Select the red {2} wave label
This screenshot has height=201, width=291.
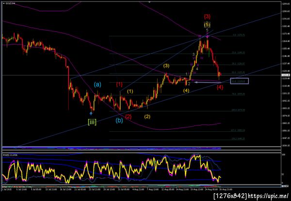pyautogui.click(x=129, y=117)
